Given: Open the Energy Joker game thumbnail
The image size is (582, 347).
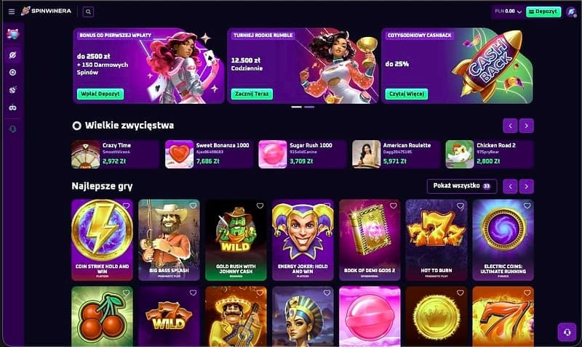Looking at the screenshot, I should pos(303,240).
